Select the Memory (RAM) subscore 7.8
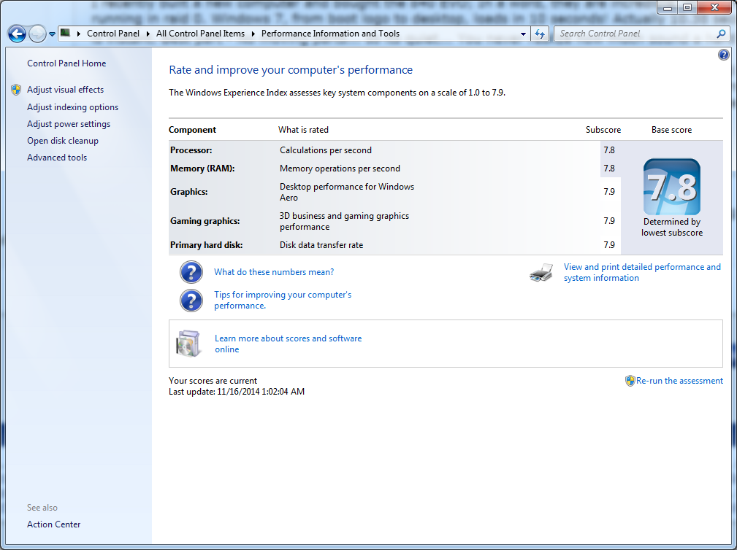Image resolution: width=737 pixels, height=550 pixels. (x=609, y=169)
